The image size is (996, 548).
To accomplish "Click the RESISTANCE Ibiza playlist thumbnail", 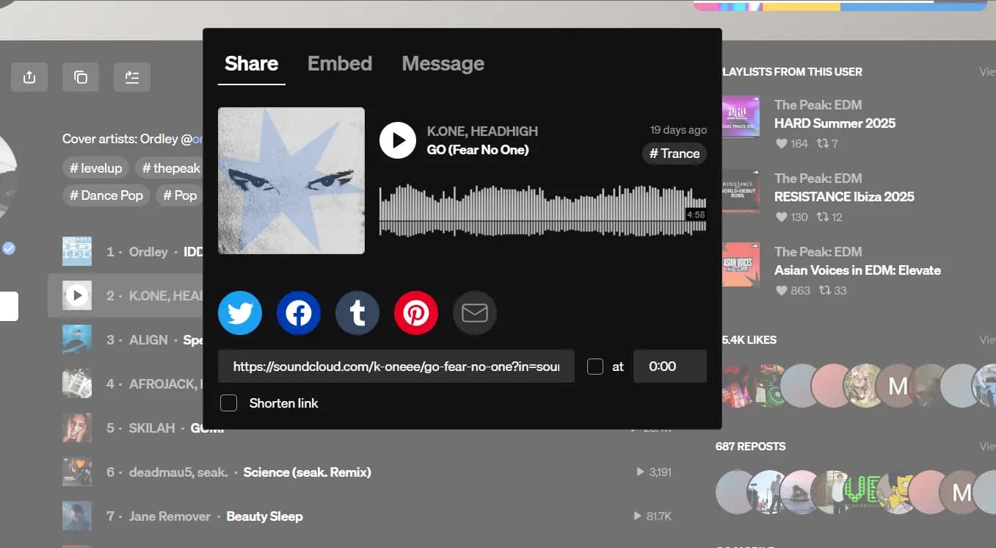I will (x=740, y=191).
